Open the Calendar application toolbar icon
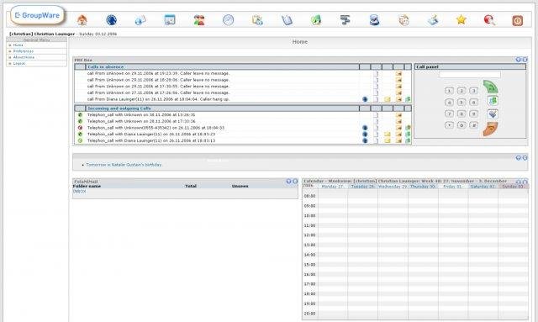 pyautogui.click(x=170, y=20)
